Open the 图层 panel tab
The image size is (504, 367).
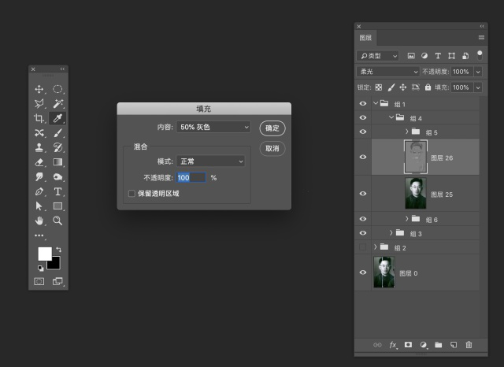[366, 38]
